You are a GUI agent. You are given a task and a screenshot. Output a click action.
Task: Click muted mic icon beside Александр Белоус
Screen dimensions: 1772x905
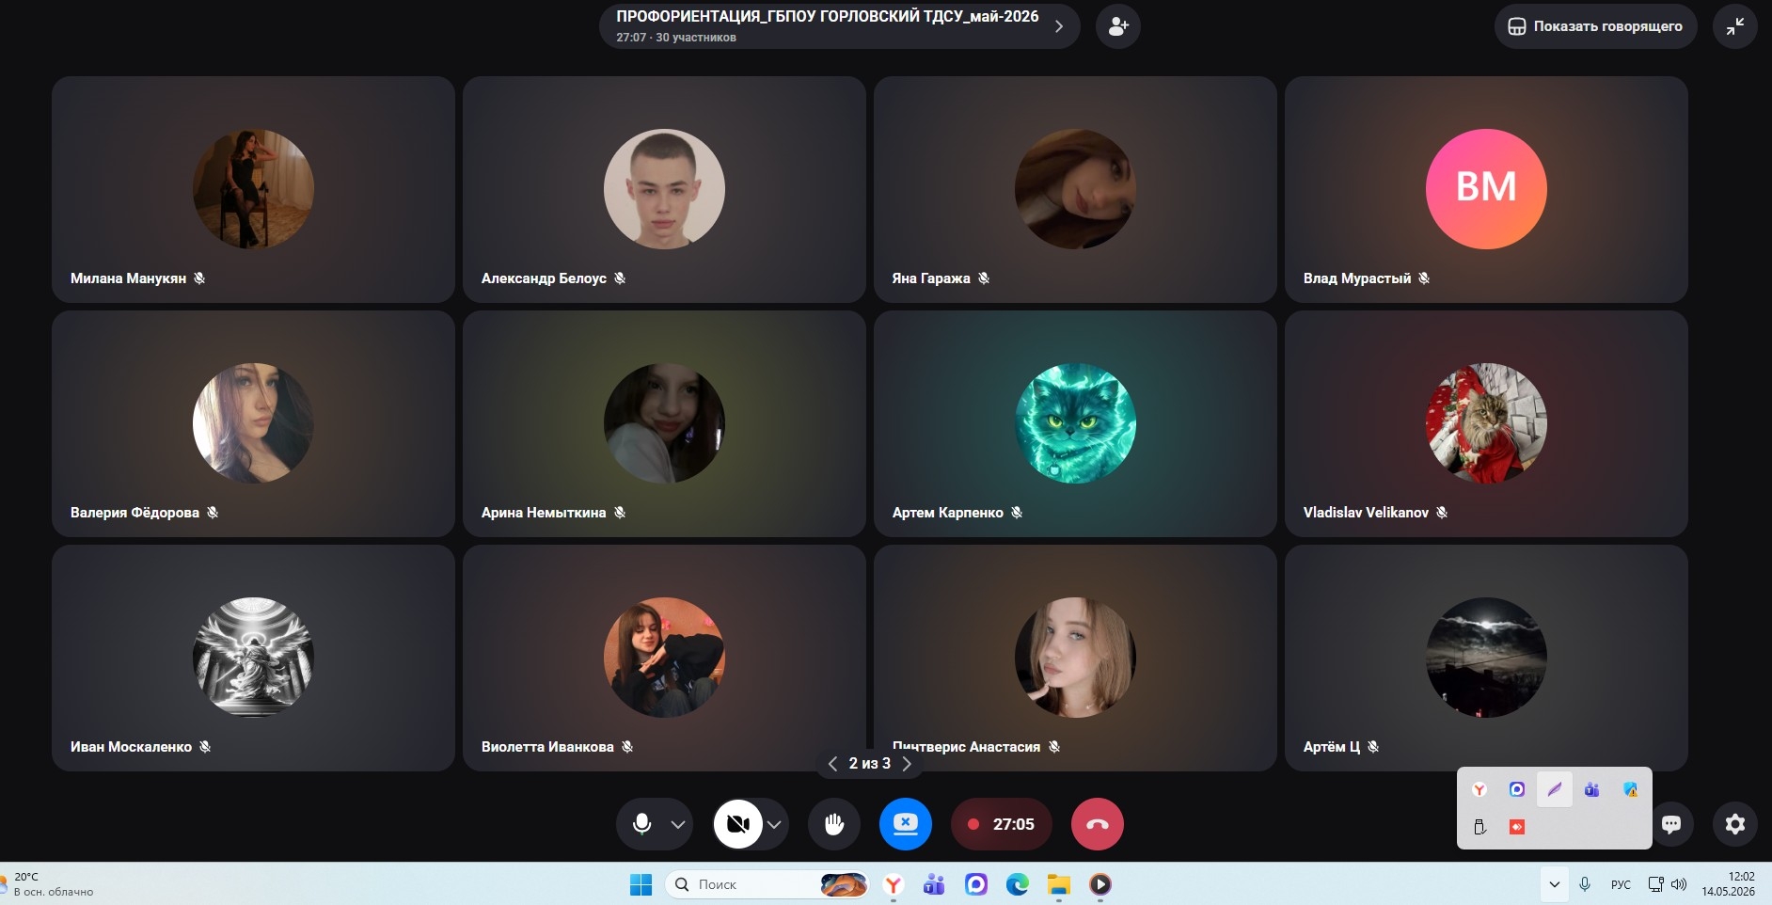[x=620, y=278]
